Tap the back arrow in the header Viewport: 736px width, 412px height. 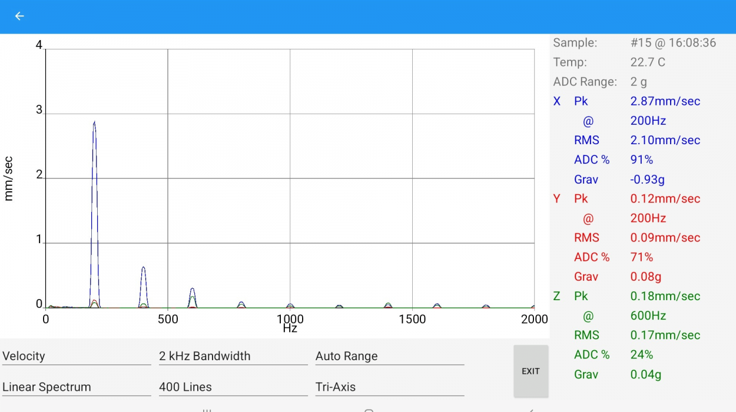point(19,16)
